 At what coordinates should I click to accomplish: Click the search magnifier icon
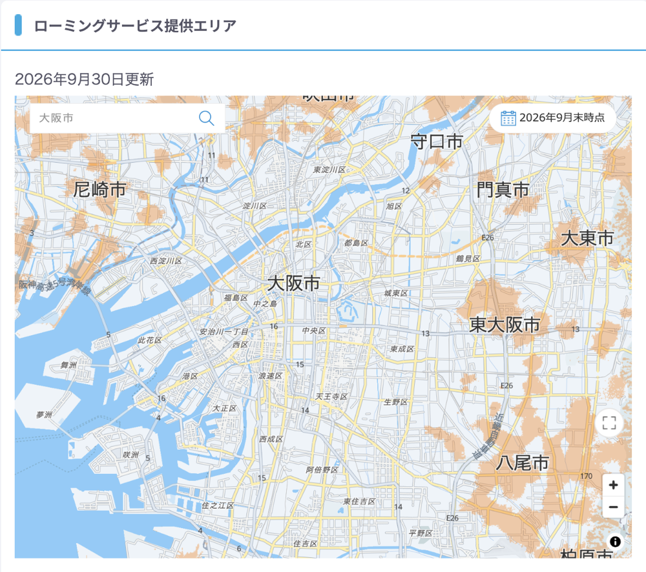pyautogui.click(x=207, y=118)
